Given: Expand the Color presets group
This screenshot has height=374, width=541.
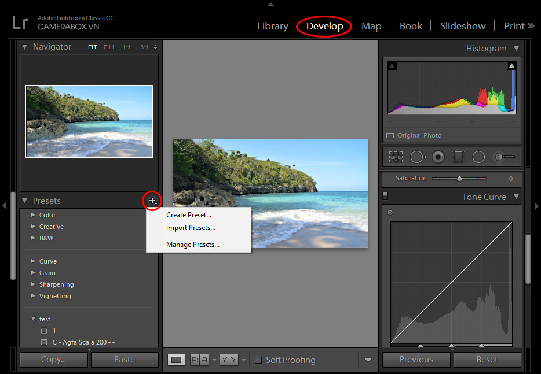Looking at the screenshot, I should [33, 215].
